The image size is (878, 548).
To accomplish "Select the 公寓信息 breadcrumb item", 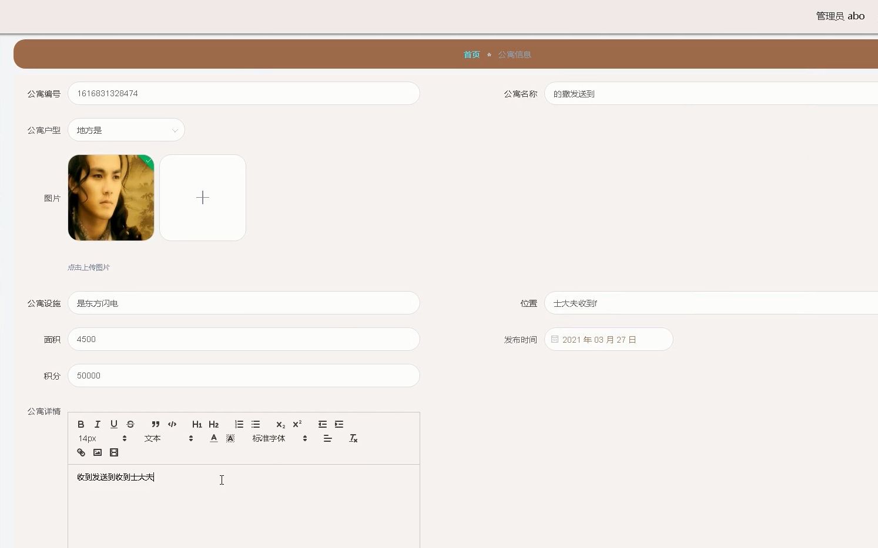I will point(514,54).
